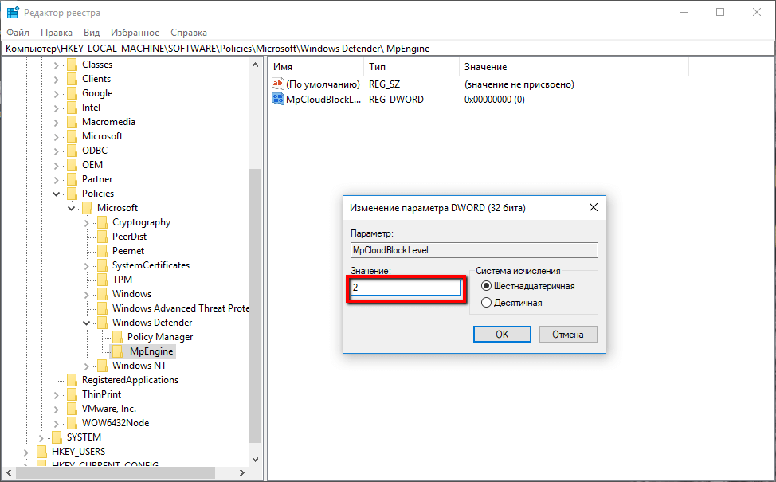
Task: Click into the Значение input field
Action: coord(406,288)
